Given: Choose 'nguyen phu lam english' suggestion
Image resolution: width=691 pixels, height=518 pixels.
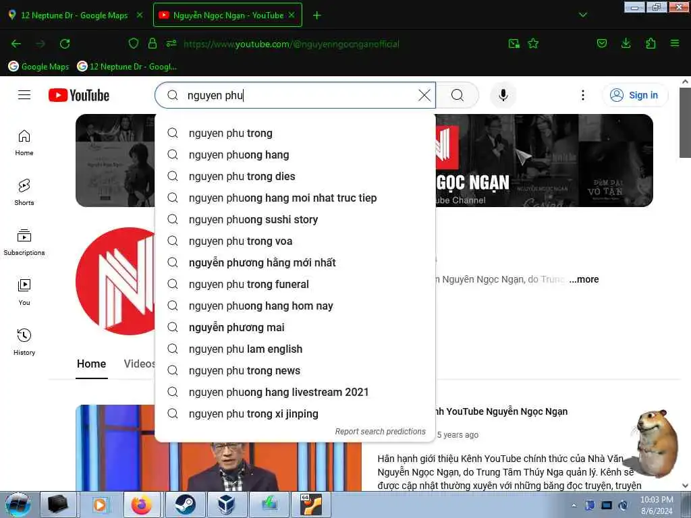Looking at the screenshot, I should point(295,349).
